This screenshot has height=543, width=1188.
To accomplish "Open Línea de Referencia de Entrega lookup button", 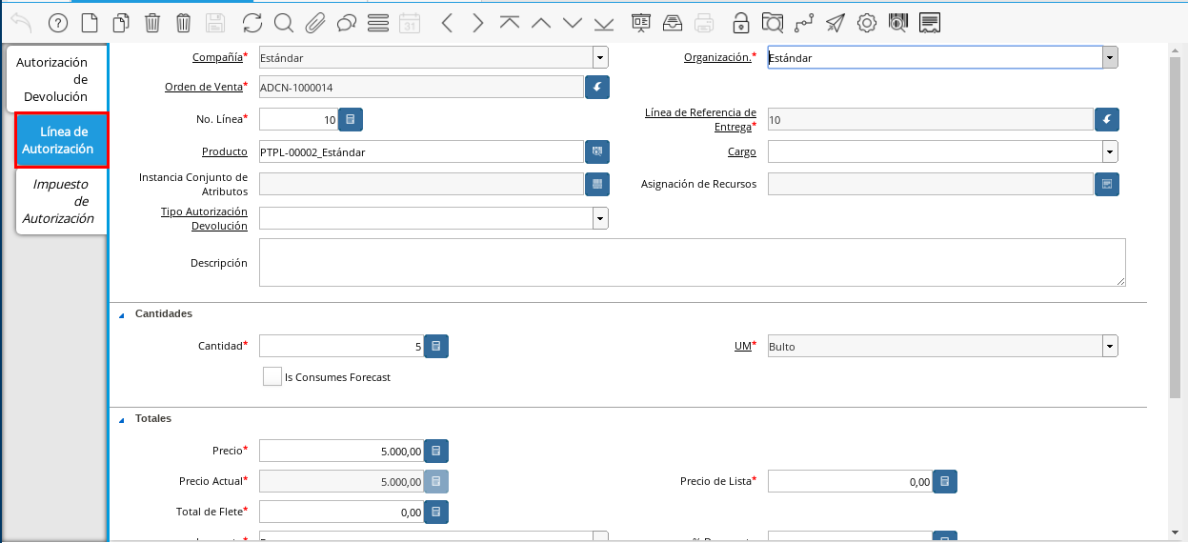I will point(1107,120).
